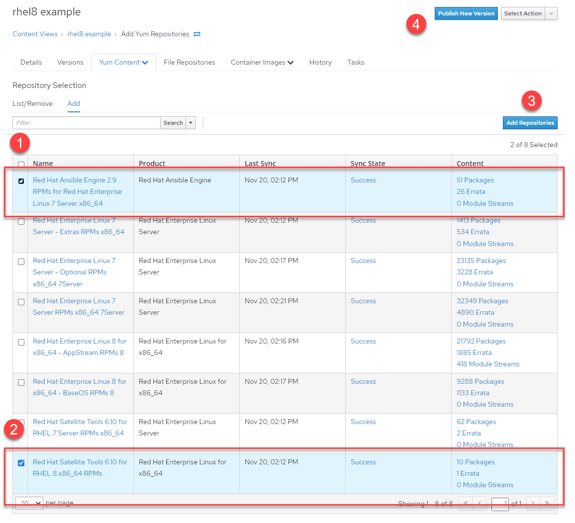The width and height of the screenshot is (575, 523).
Task: Open the History tab
Action: (320, 63)
